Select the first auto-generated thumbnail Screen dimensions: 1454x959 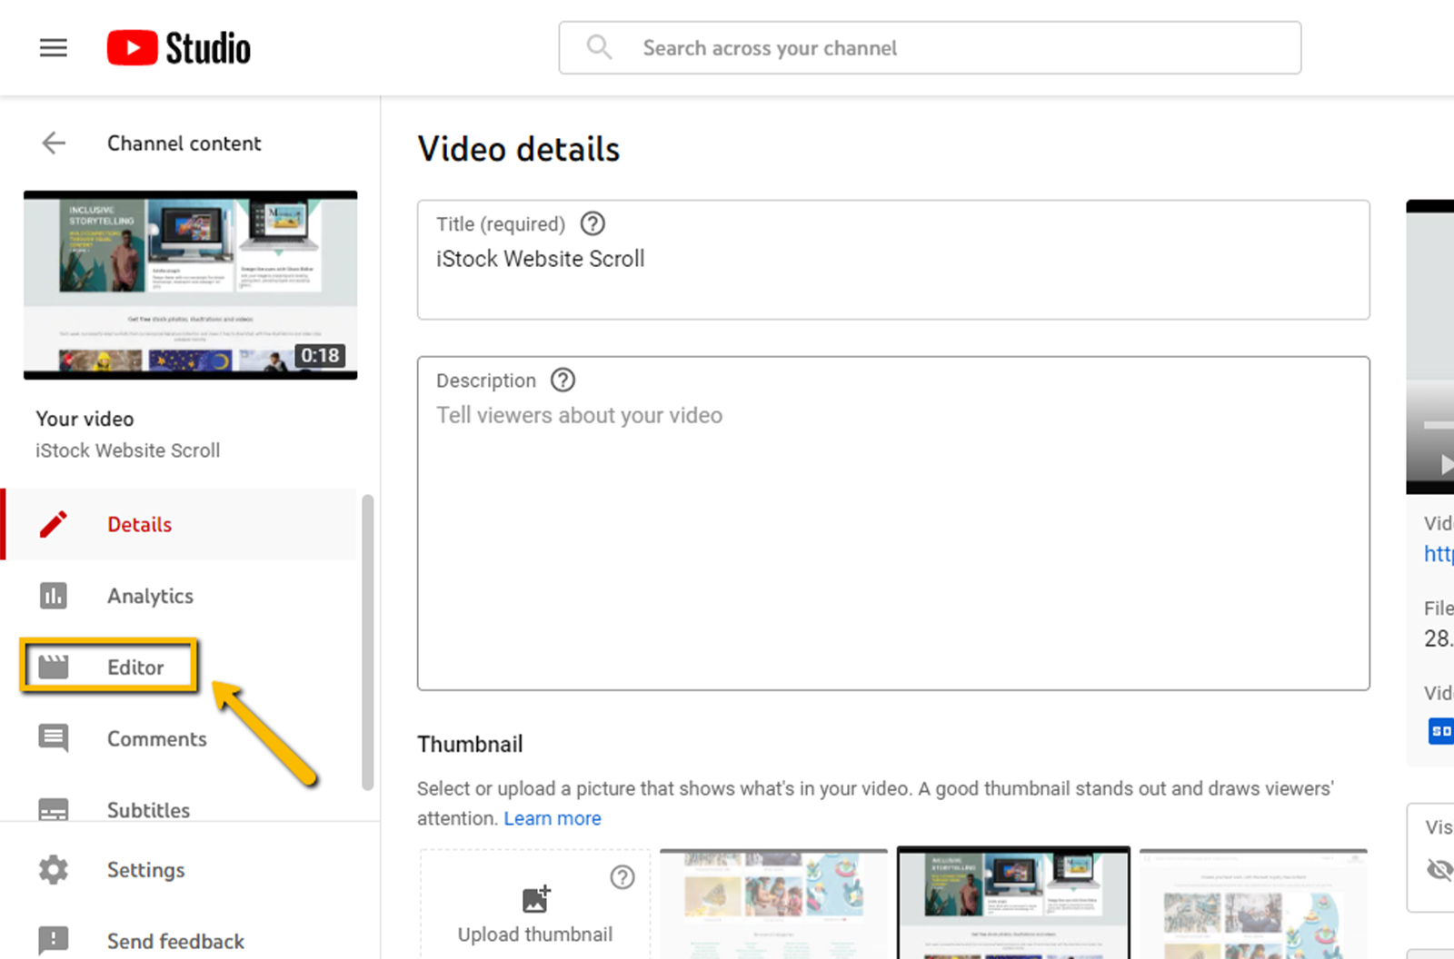773,905
